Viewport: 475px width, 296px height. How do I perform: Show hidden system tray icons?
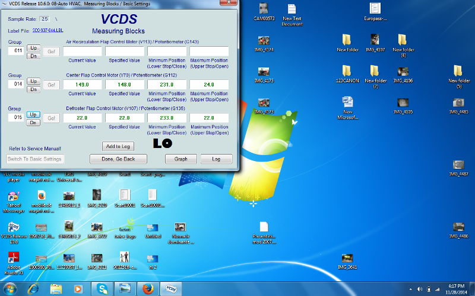pyautogui.click(x=410, y=289)
